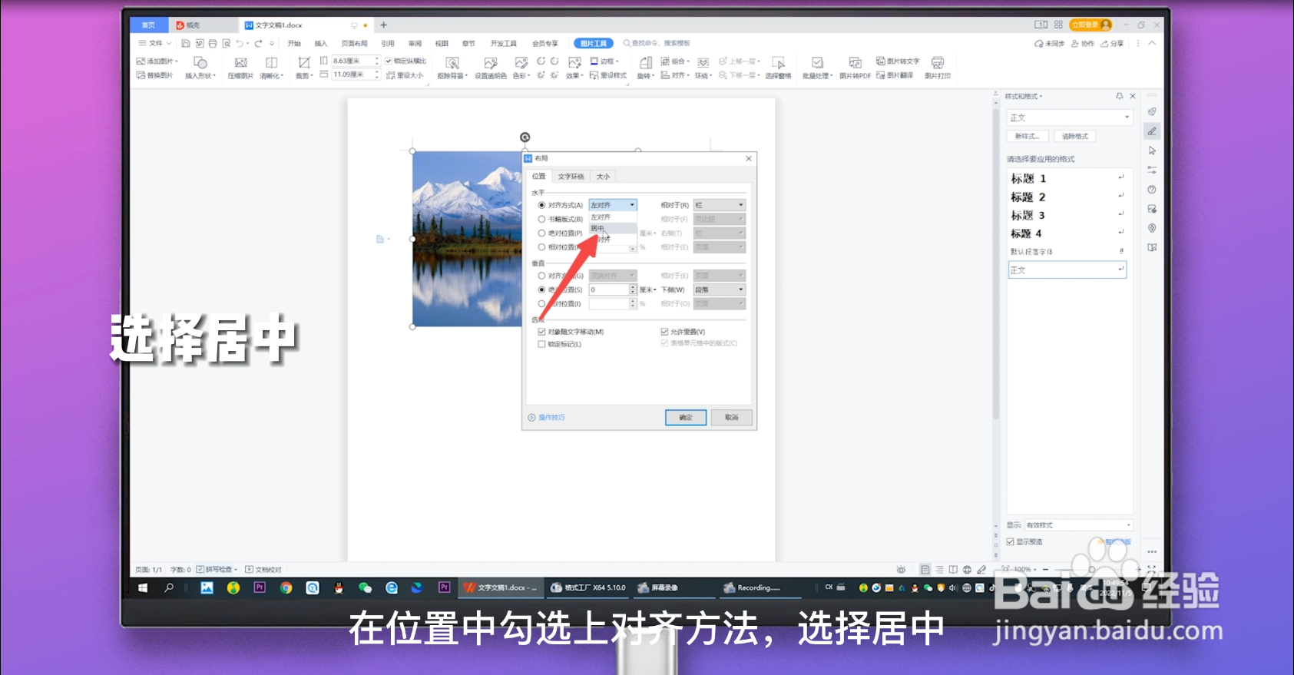Toggle the 显示预览 checkbox
This screenshot has width=1294, height=675.
click(1011, 541)
